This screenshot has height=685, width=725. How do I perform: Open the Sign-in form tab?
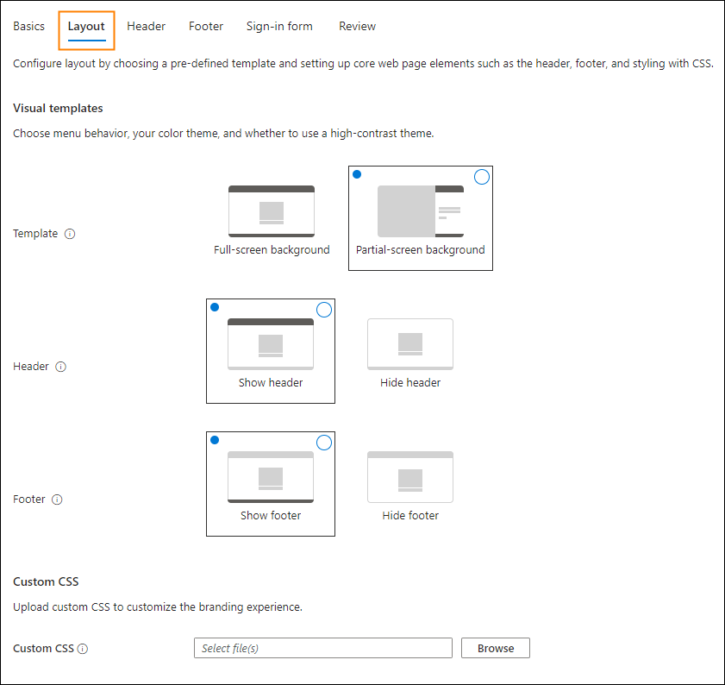(279, 27)
